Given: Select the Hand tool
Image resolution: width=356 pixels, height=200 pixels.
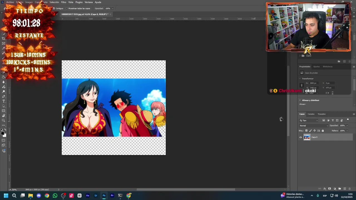Looking at the screenshot, I should point(4,116).
